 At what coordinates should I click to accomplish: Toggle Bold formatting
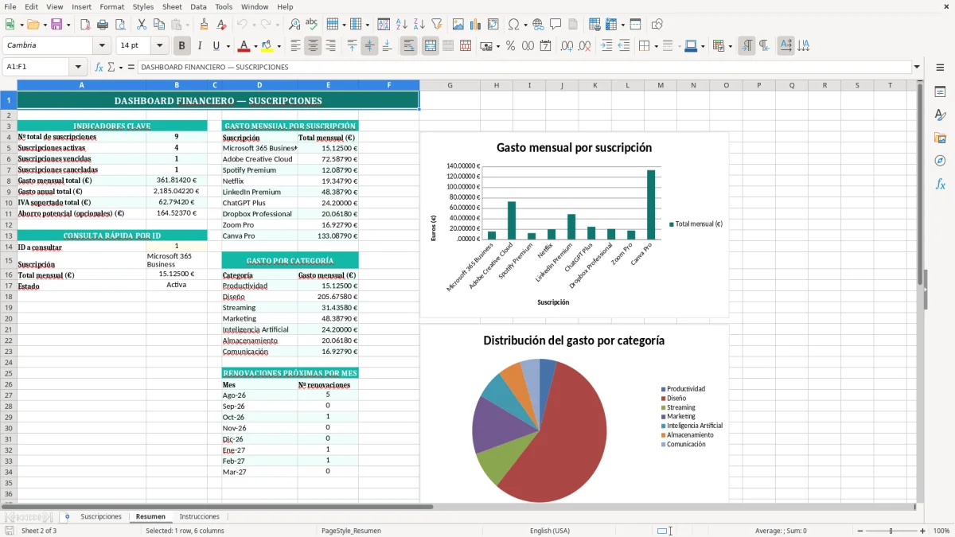tap(181, 46)
